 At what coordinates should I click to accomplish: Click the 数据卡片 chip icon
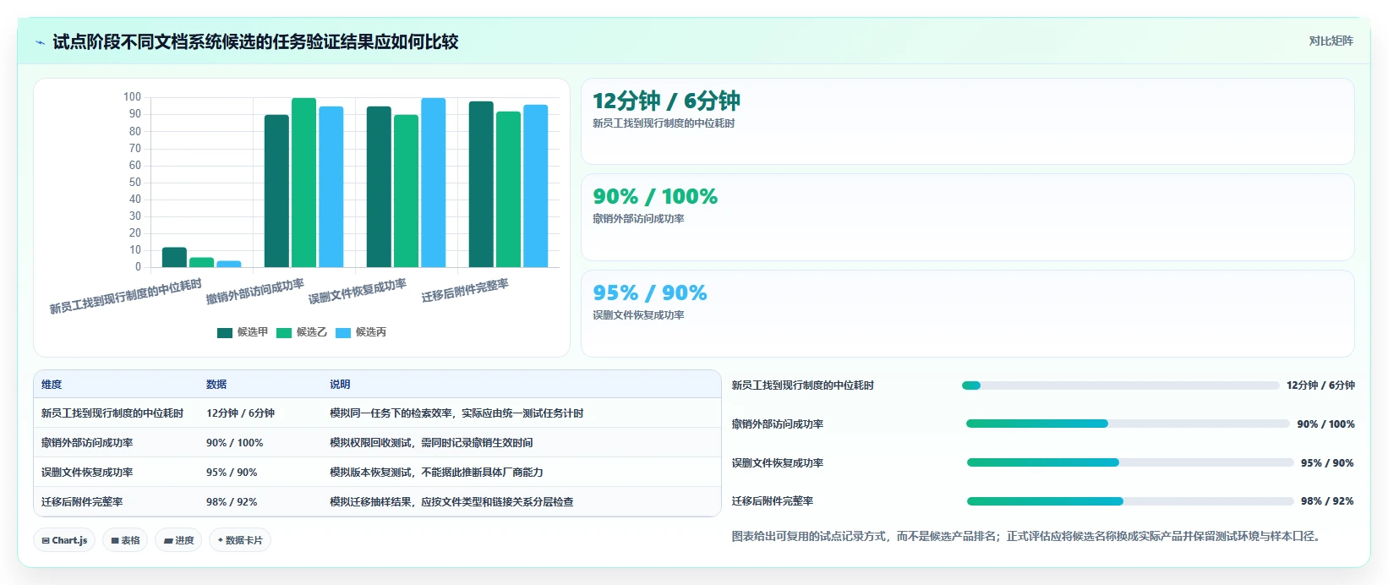[221, 540]
